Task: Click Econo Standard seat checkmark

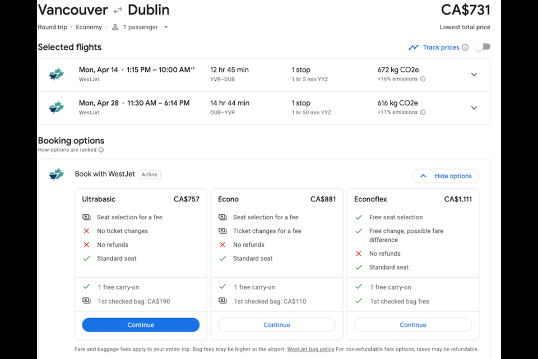Action: coord(222,259)
